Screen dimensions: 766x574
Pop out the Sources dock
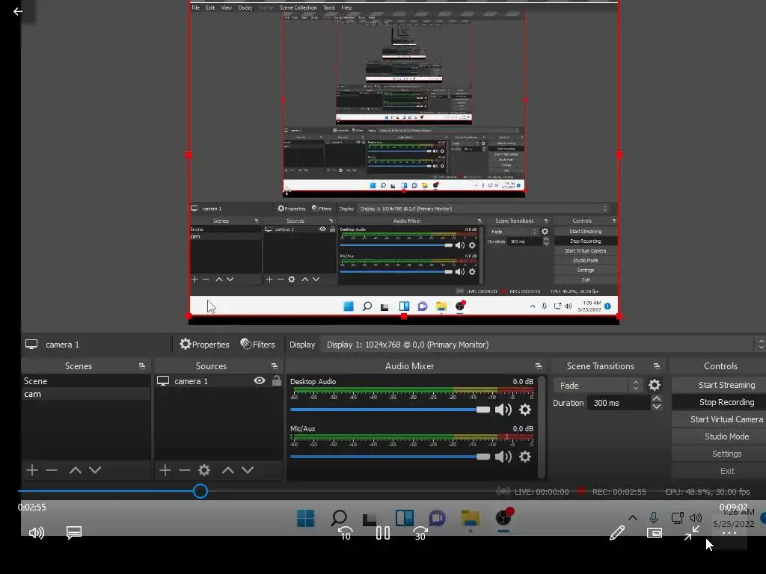(274, 366)
